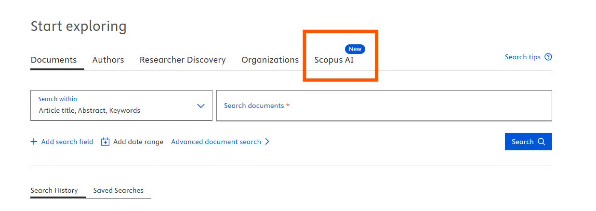This screenshot has width=596, height=211.
Task: Click the chevron after Advanced document search
Action: (x=267, y=142)
